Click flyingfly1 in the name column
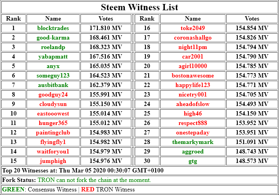 click(53, 142)
